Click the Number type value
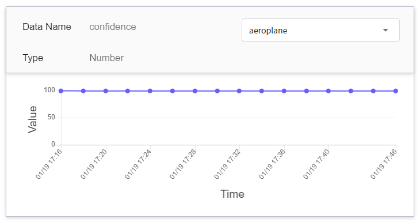The width and height of the screenshot is (420, 222). (106, 58)
